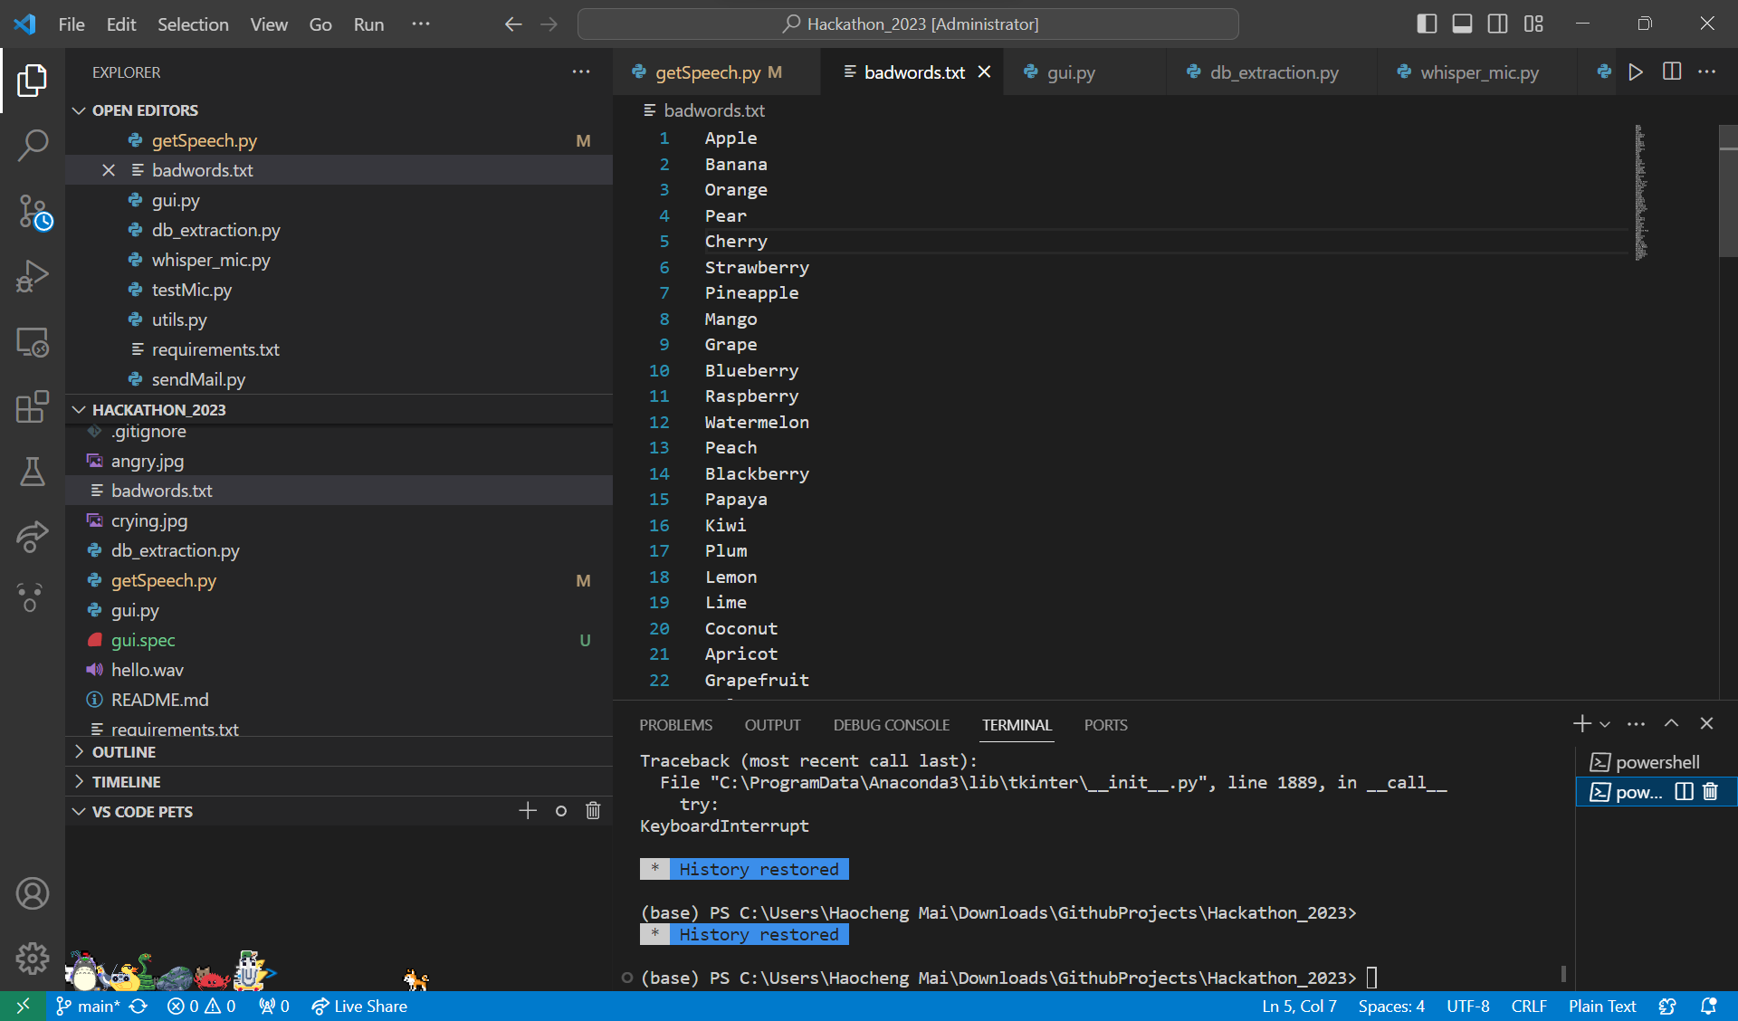Screen dimensions: 1738x1021
Task: Click the Run Python File play icon
Action: coord(1635,72)
